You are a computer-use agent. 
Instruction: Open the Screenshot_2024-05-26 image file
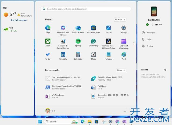110,96
